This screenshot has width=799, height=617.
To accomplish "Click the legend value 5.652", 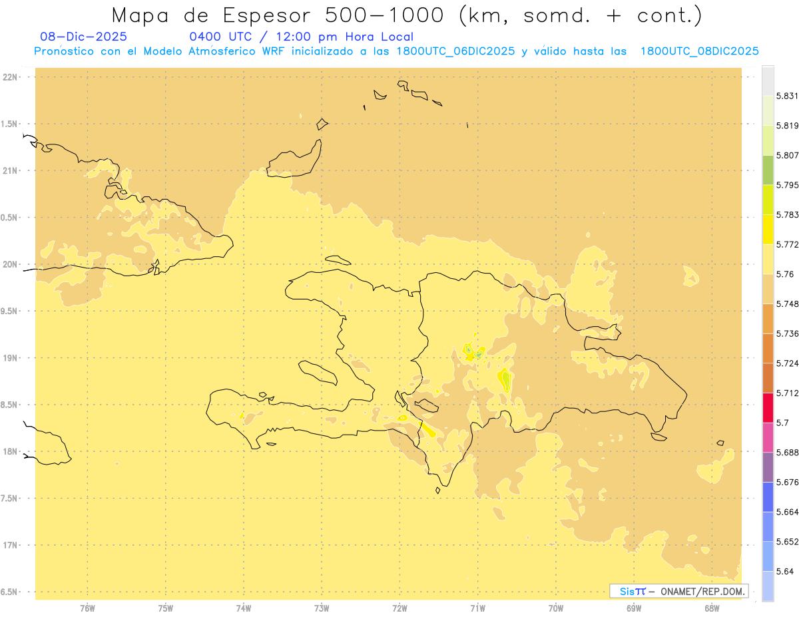I will (x=788, y=542).
